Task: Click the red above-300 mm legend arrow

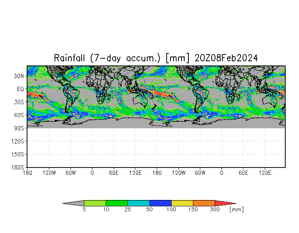Action: tap(226, 203)
